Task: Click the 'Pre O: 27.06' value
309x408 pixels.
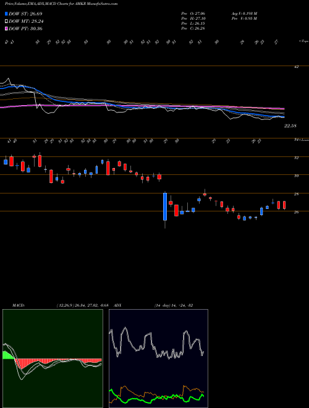Action: click(x=193, y=14)
